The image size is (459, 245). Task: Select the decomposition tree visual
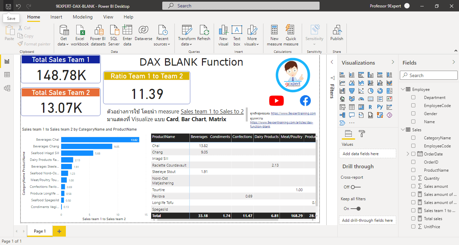click(342, 115)
